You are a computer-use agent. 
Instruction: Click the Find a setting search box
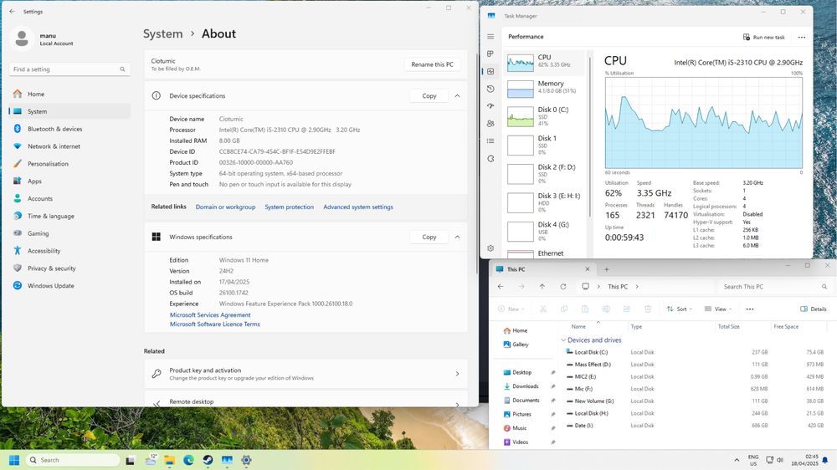click(x=69, y=69)
